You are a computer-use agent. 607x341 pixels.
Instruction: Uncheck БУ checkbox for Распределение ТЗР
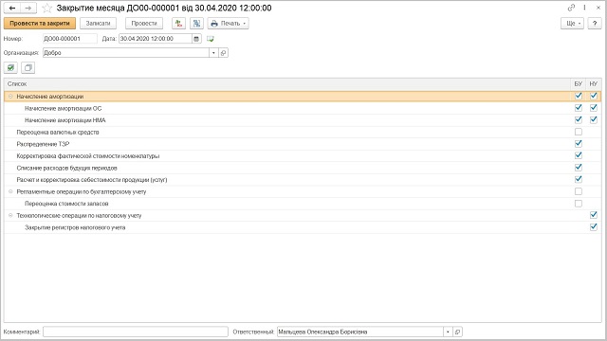click(579, 144)
